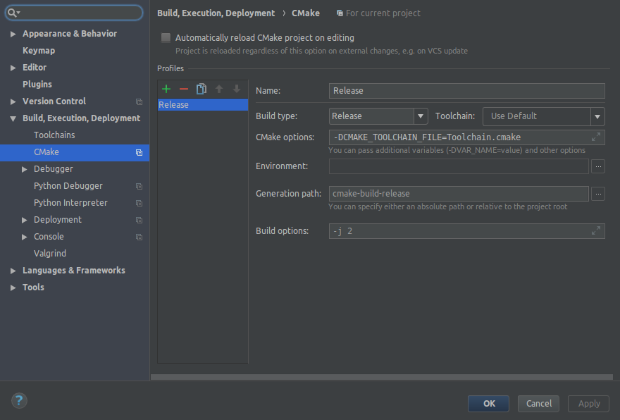The image size is (620, 420).
Task: Click Cancel to discard changes
Action: click(538, 403)
